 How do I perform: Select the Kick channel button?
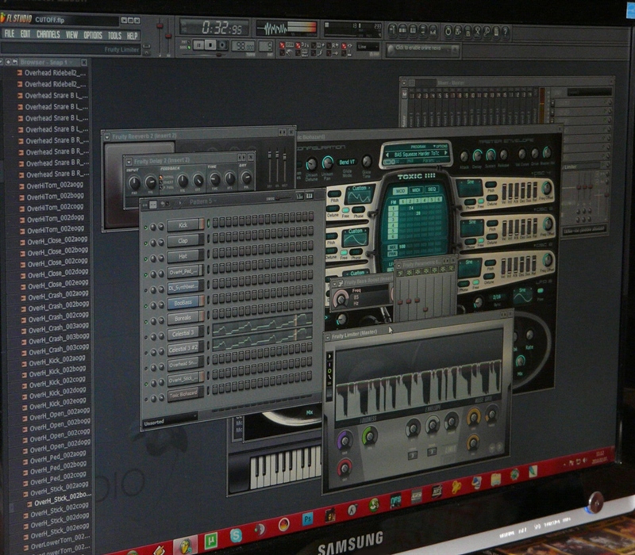coord(184,225)
